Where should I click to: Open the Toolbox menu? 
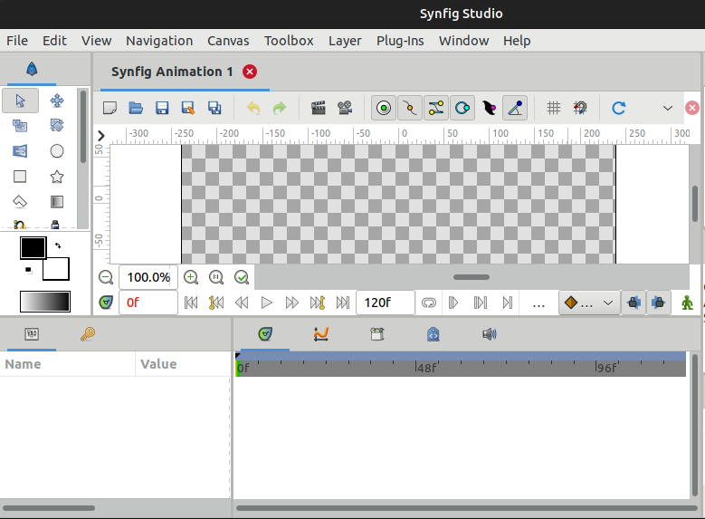(289, 41)
